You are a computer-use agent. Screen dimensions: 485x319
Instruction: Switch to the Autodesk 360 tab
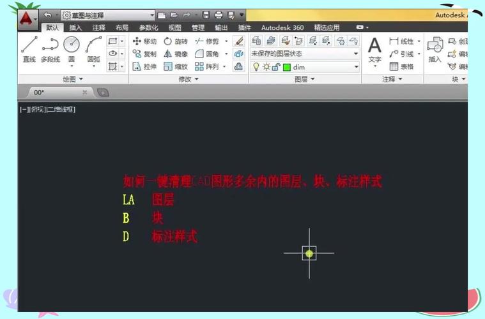click(282, 27)
